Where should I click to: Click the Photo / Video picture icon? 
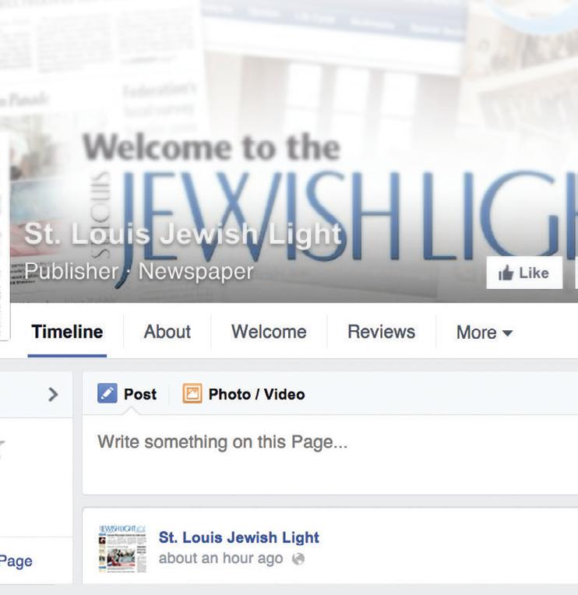(x=192, y=393)
